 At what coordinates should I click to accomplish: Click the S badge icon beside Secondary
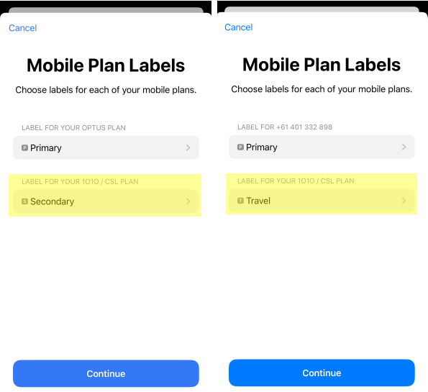click(x=24, y=201)
